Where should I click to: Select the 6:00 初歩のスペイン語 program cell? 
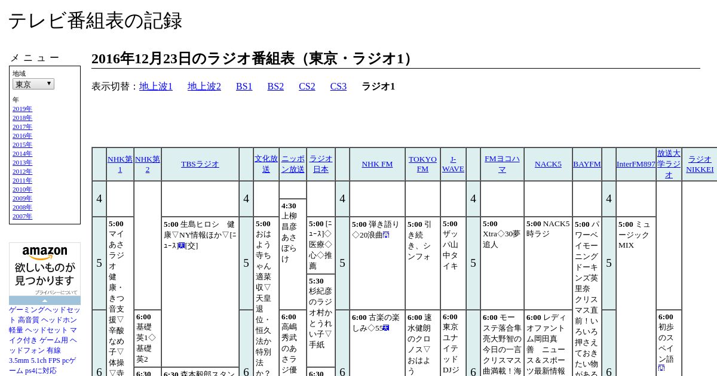click(669, 343)
